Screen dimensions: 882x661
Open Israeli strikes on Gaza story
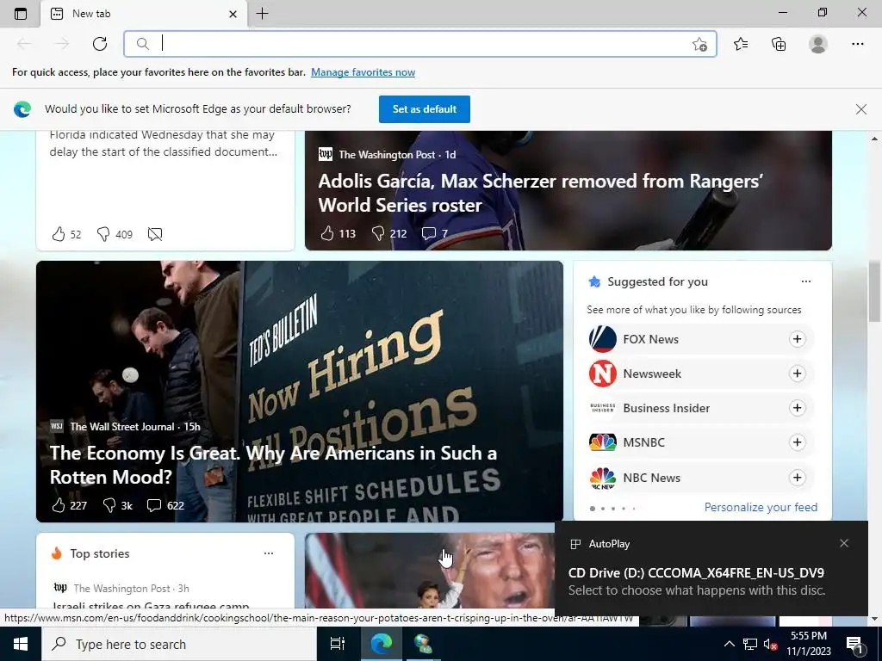click(151, 606)
